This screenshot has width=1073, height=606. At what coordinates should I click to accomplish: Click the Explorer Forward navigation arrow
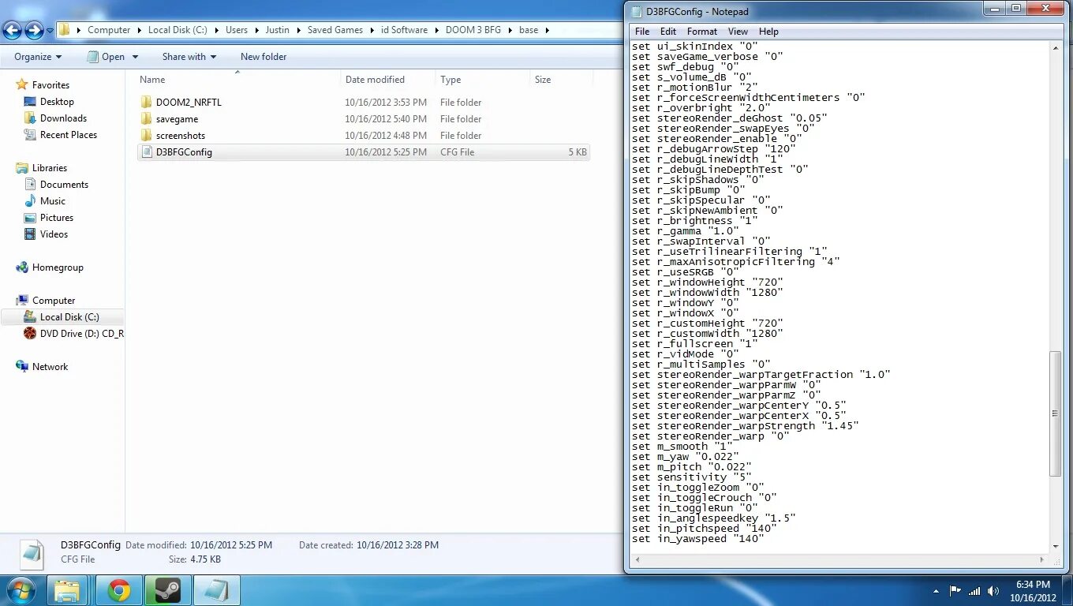point(34,31)
